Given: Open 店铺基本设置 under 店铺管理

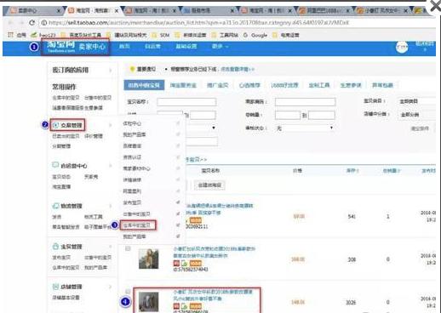Looking at the screenshot, I should pos(66,298).
